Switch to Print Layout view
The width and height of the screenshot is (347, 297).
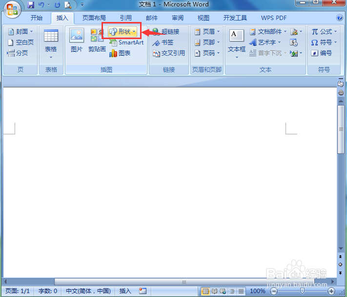tap(205, 291)
